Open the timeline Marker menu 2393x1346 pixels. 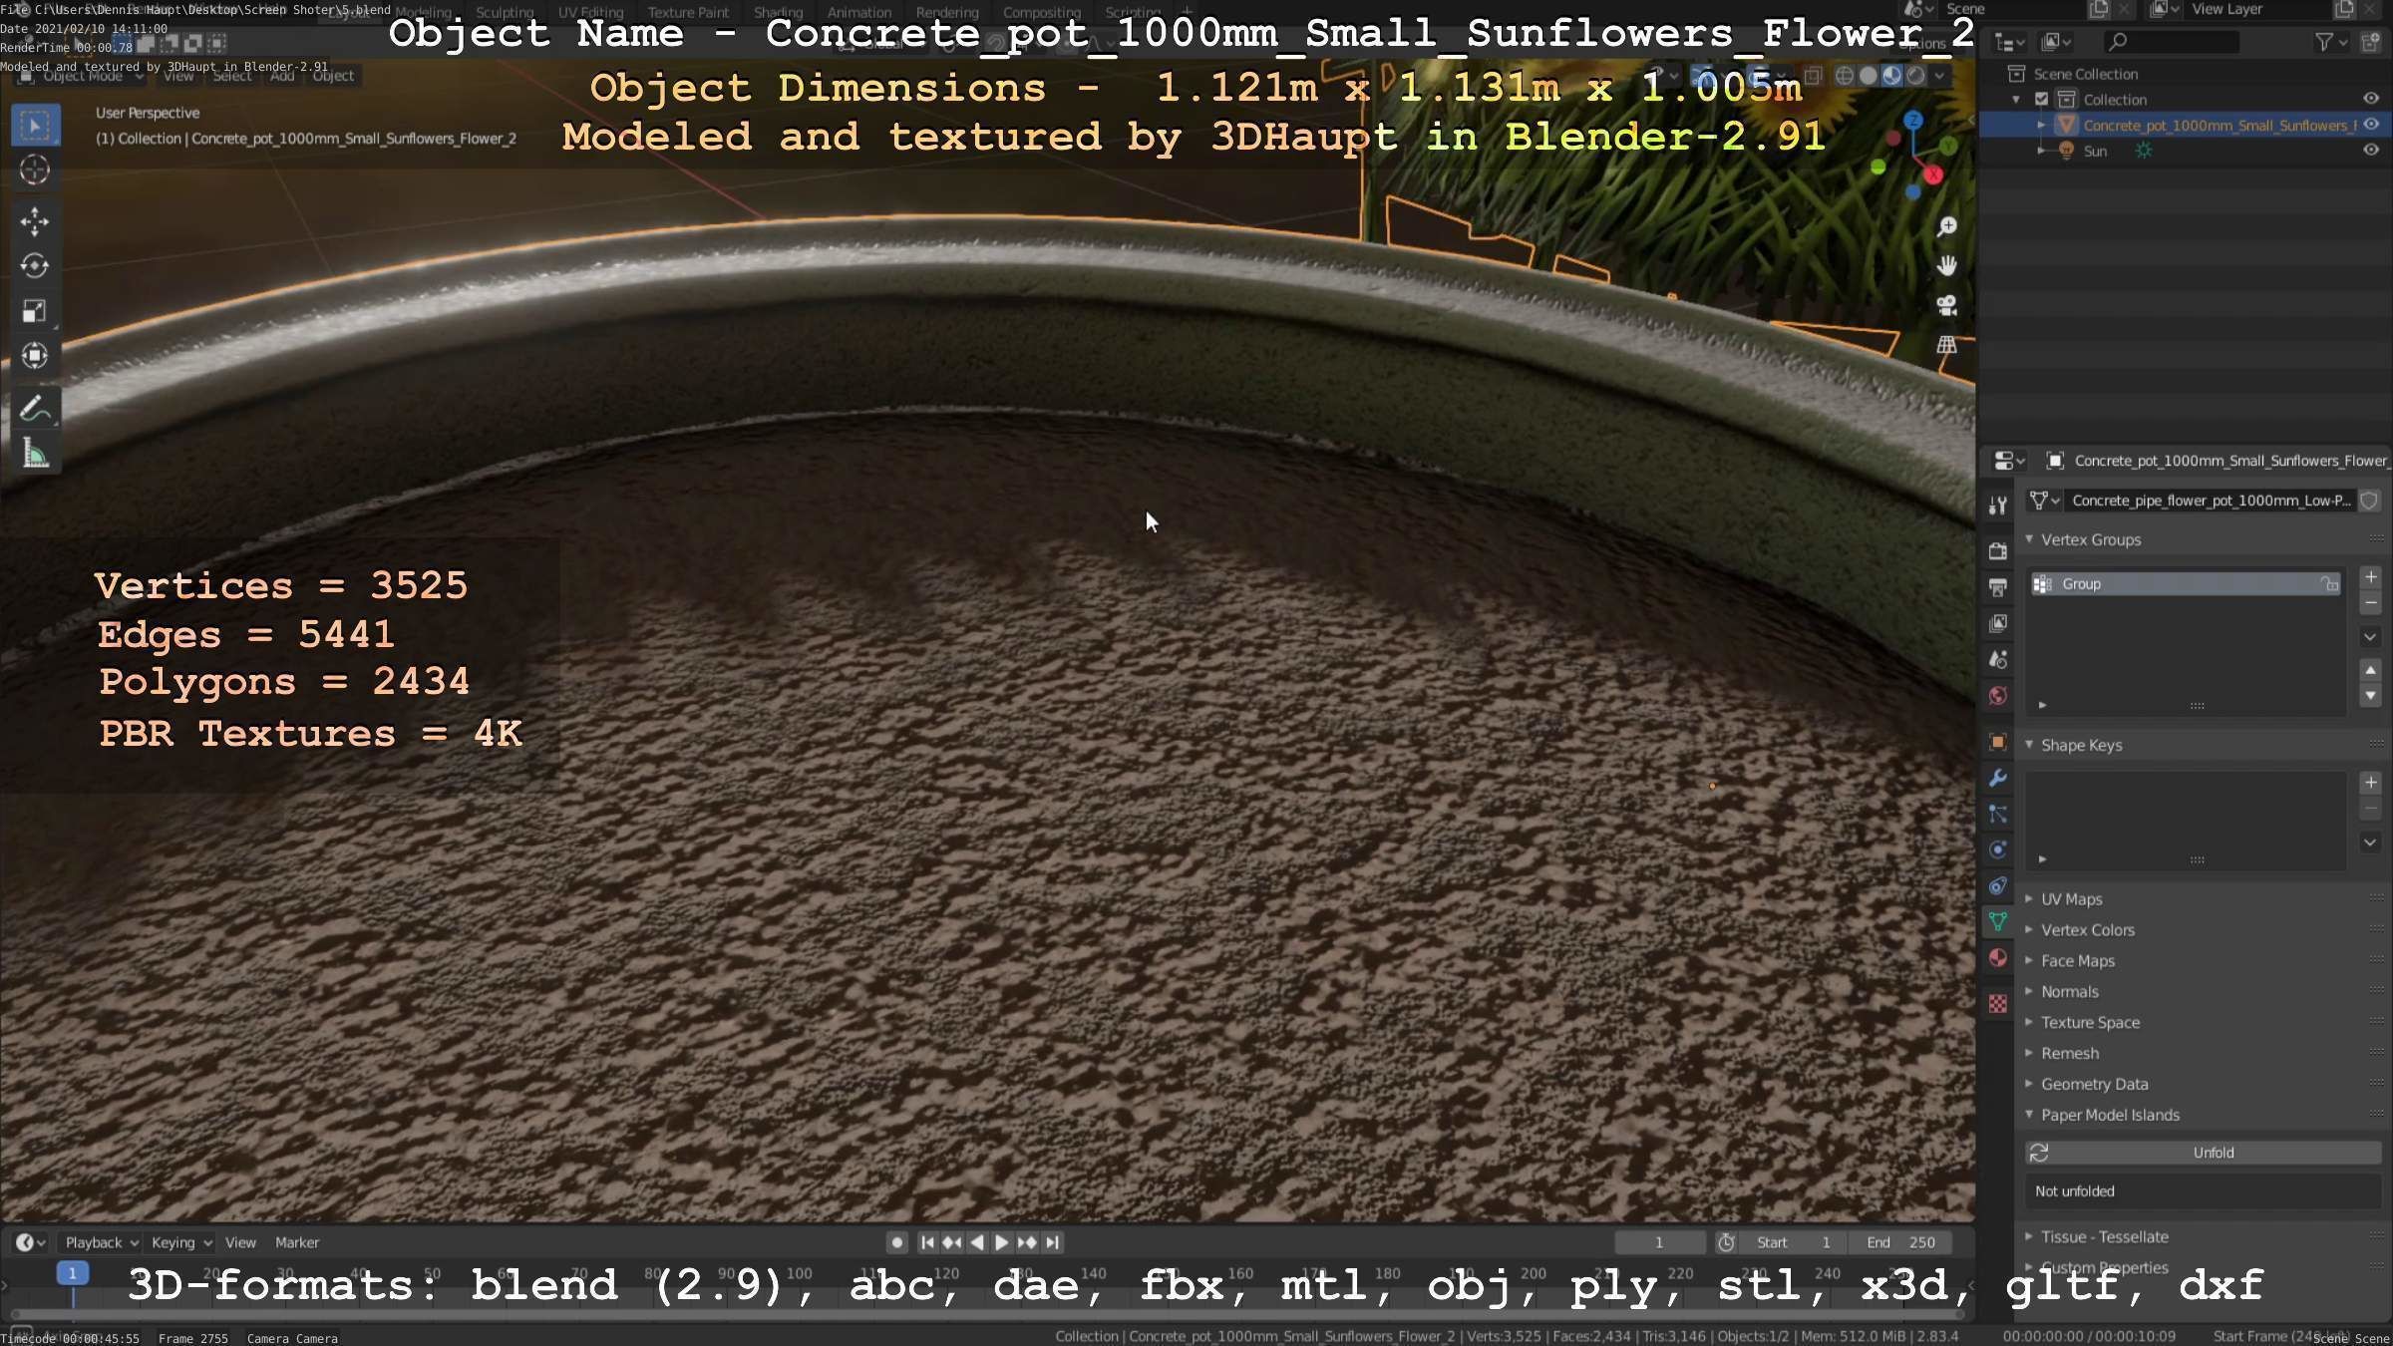(297, 1242)
